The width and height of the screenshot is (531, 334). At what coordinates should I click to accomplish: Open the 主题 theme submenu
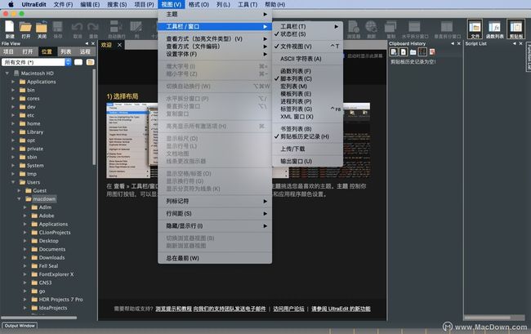[x=215, y=14]
